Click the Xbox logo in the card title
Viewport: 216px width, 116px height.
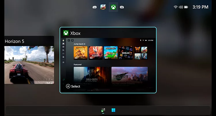coord(66,33)
